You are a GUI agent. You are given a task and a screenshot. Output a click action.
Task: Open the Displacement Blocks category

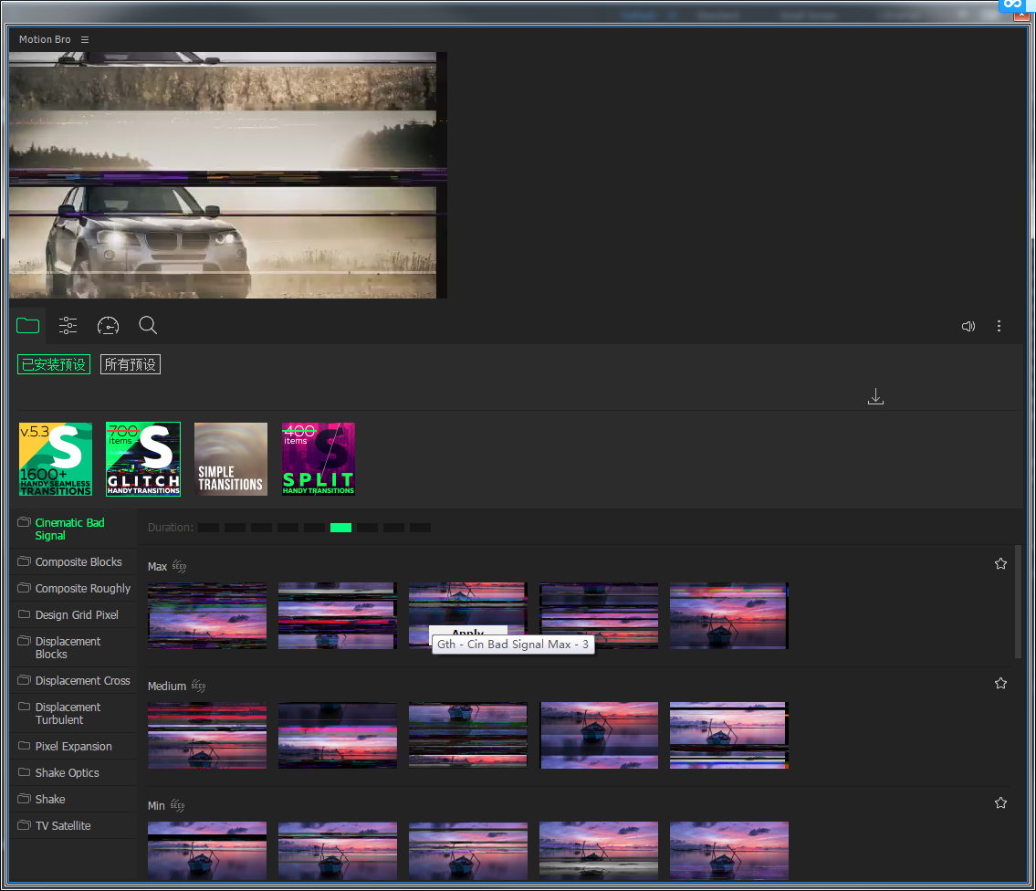coord(74,648)
